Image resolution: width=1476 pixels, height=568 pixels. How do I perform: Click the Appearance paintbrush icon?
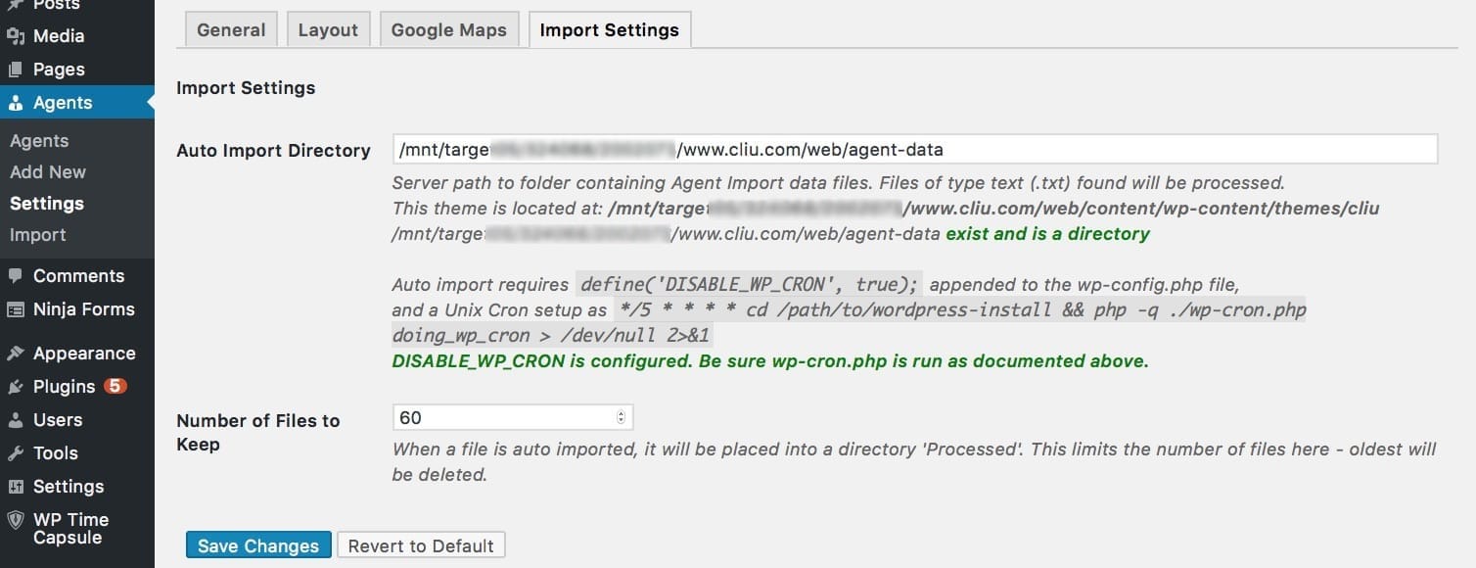(16, 354)
